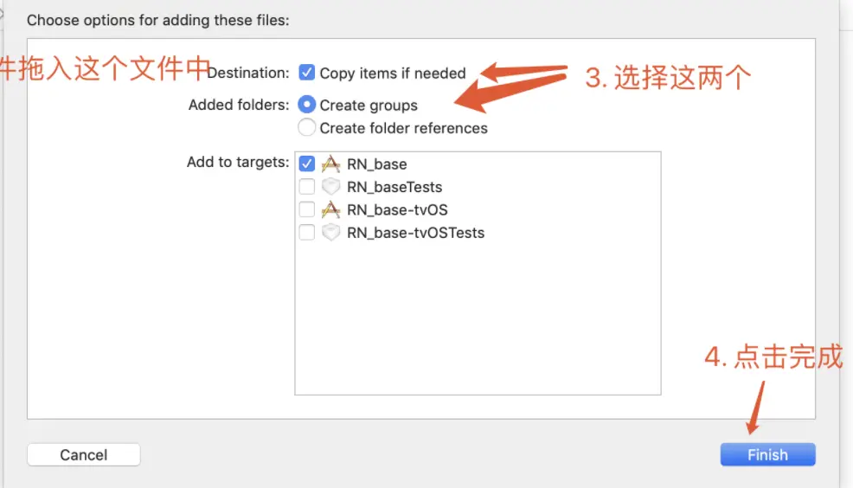Choose the Create folder references option
853x488 pixels.
coord(306,128)
